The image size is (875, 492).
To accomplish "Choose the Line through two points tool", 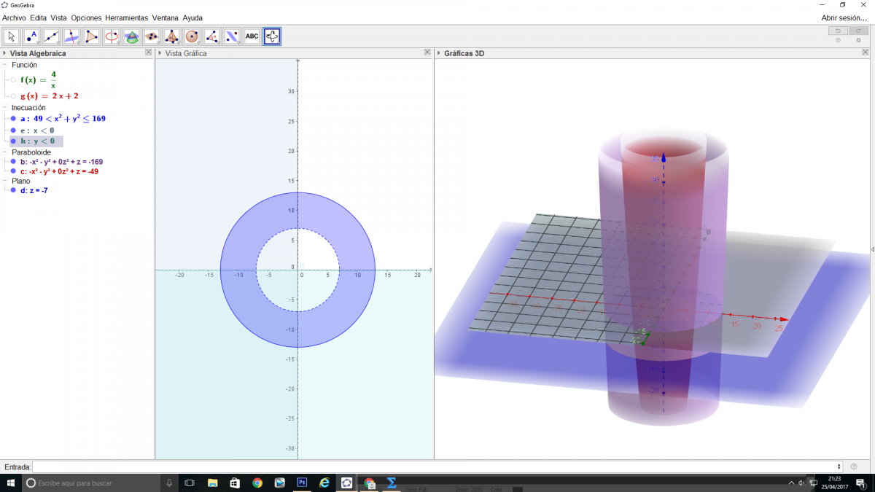I will tap(52, 36).
